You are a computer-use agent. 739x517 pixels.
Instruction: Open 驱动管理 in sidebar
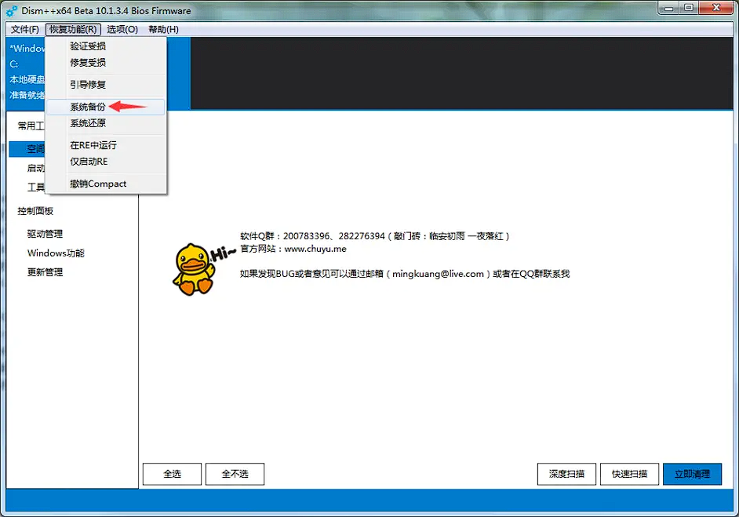(x=45, y=234)
